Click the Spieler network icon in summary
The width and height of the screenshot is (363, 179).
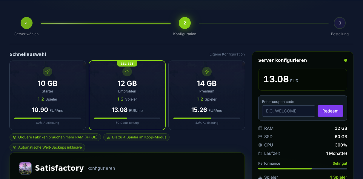[x=260, y=177]
